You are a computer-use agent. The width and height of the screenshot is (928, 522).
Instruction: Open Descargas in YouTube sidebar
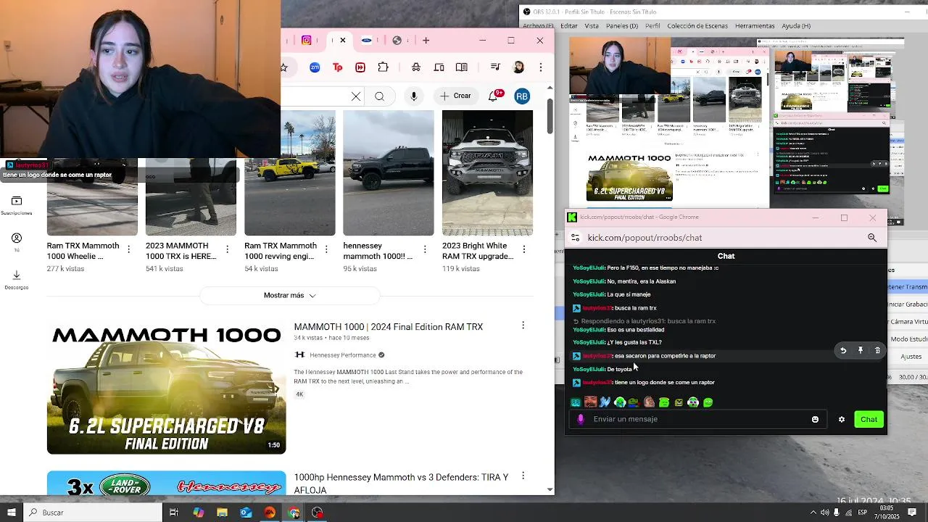[17, 280]
